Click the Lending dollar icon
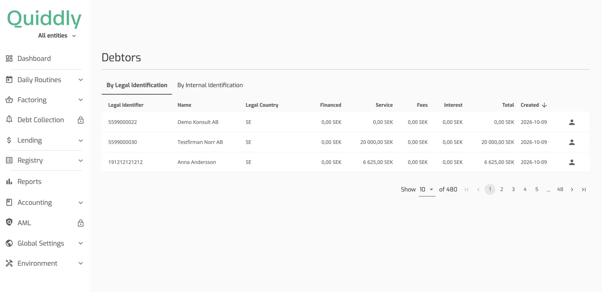This screenshot has height=292, width=602. pyautogui.click(x=9, y=140)
